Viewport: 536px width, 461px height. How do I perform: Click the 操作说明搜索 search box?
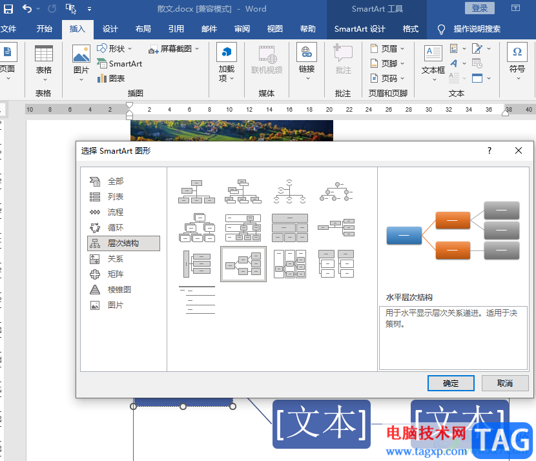tap(477, 29)
